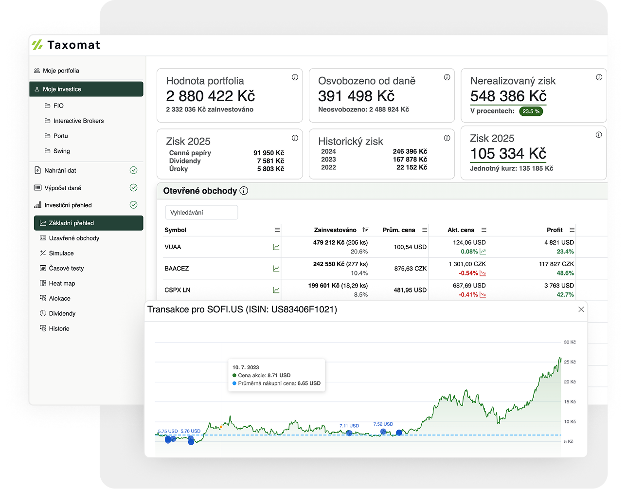627x489 pixels.
Task: Open the Profit column filter menu
Action: [573, 230]
